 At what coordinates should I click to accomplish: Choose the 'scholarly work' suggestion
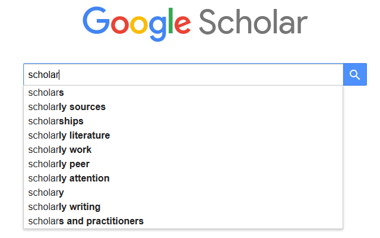[60, 150]
